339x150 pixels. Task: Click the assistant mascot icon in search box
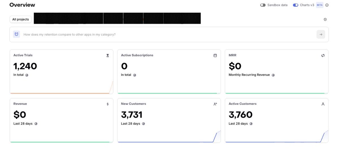point(16,34)
